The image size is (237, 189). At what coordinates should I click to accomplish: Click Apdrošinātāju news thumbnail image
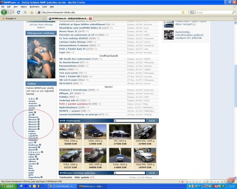(x=169, y=35)
